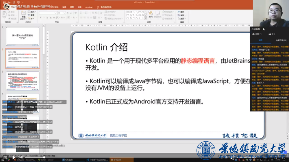Viewport: 289px width, 162px height.
Task: Toggle Italic formatting
Action: 44,18
